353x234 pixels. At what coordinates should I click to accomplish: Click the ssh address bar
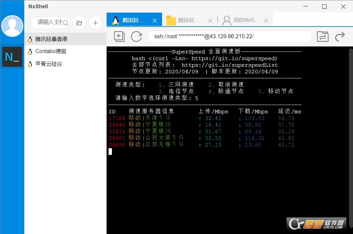coord(229,37)
